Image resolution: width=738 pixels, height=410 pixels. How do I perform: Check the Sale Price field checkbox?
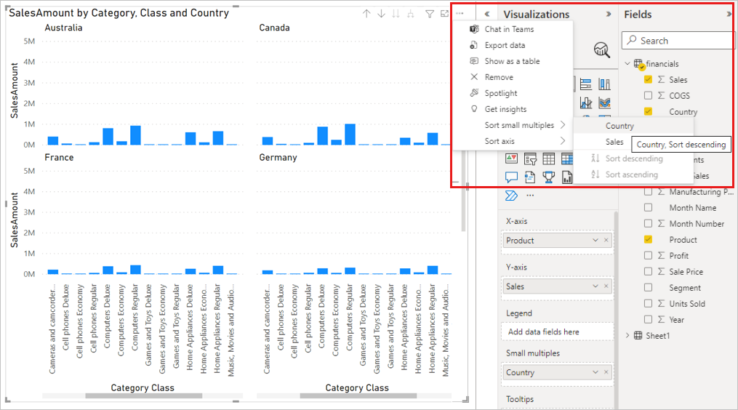(x=648, y=272)
